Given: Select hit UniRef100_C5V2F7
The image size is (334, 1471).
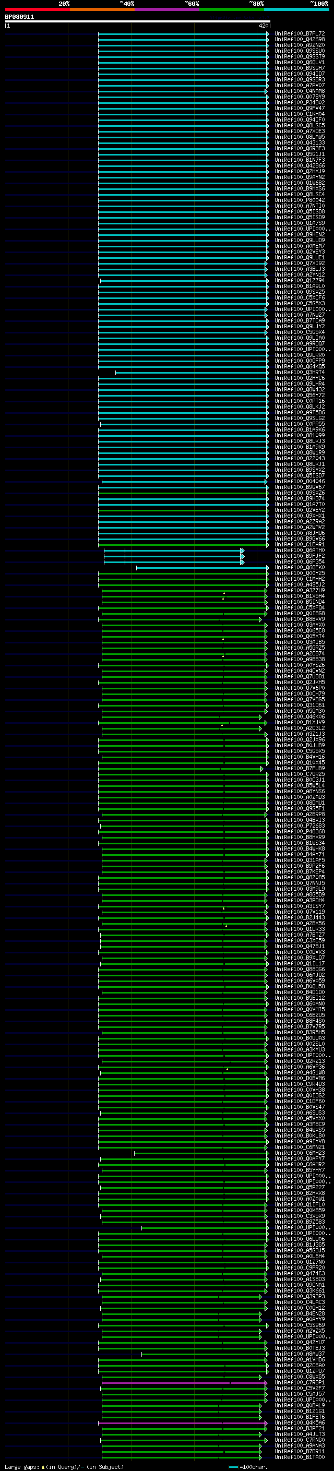Looking at the screenshot, I should 300,1389.
